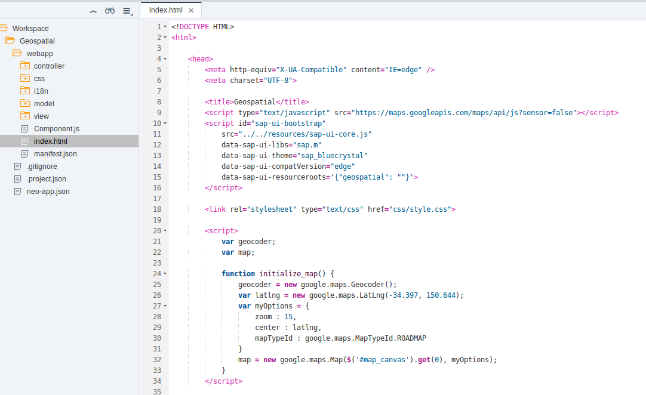Fold the head block at line 4
The image size is (646, 395).
165,59
